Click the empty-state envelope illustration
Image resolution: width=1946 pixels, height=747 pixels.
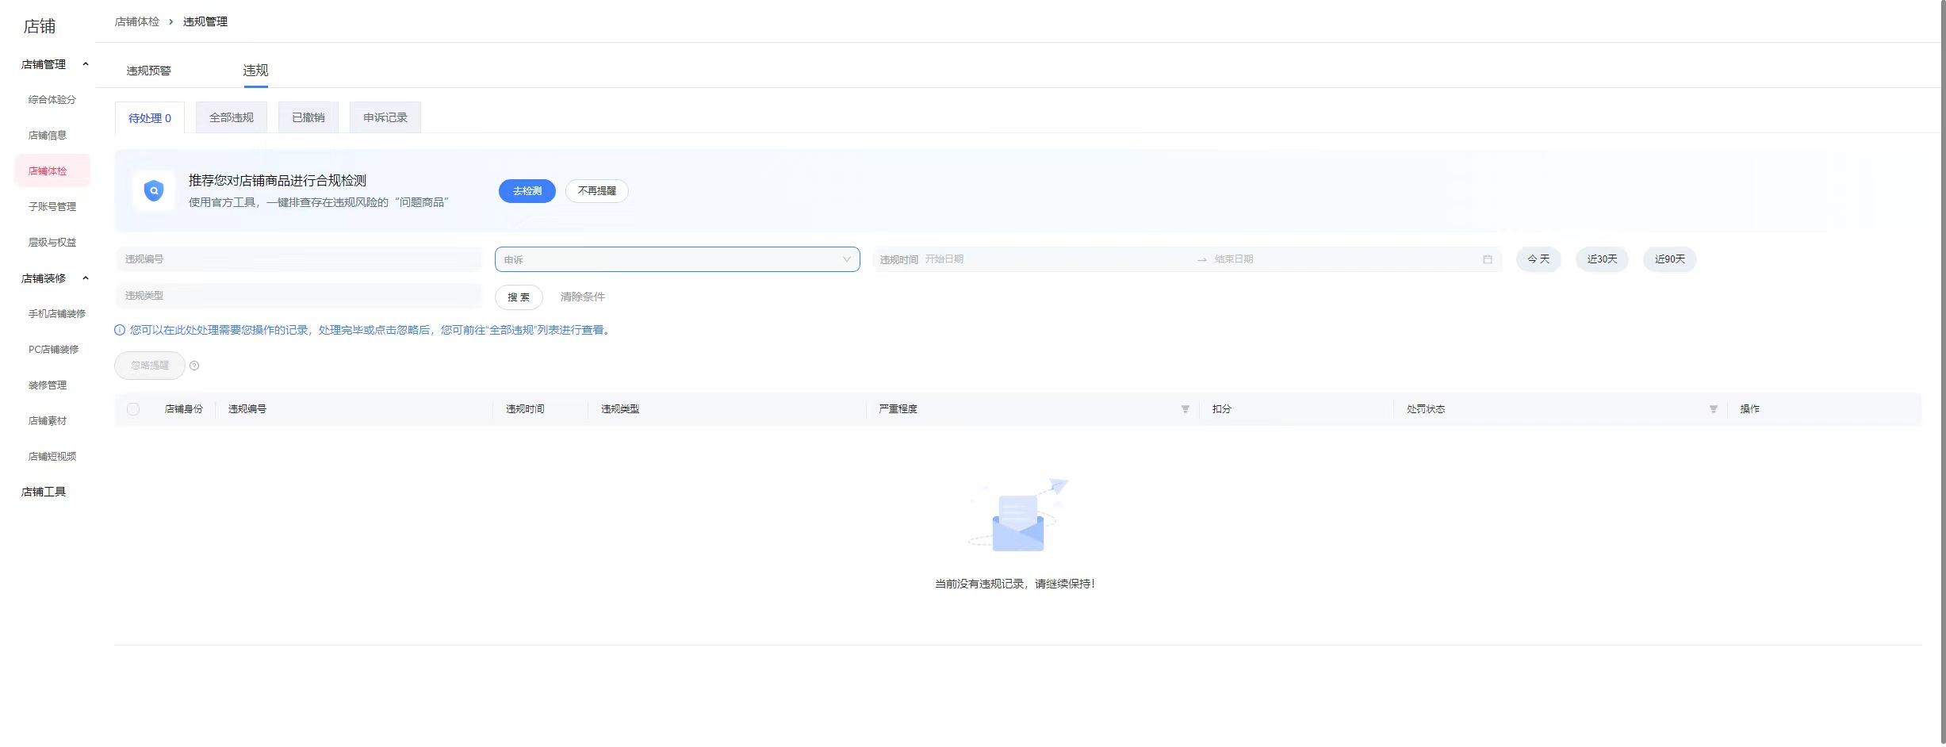1017,517
